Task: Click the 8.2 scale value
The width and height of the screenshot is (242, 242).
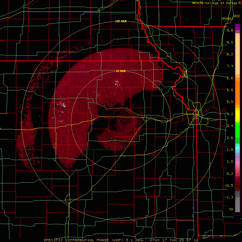Action: click(x=230, y=54)
